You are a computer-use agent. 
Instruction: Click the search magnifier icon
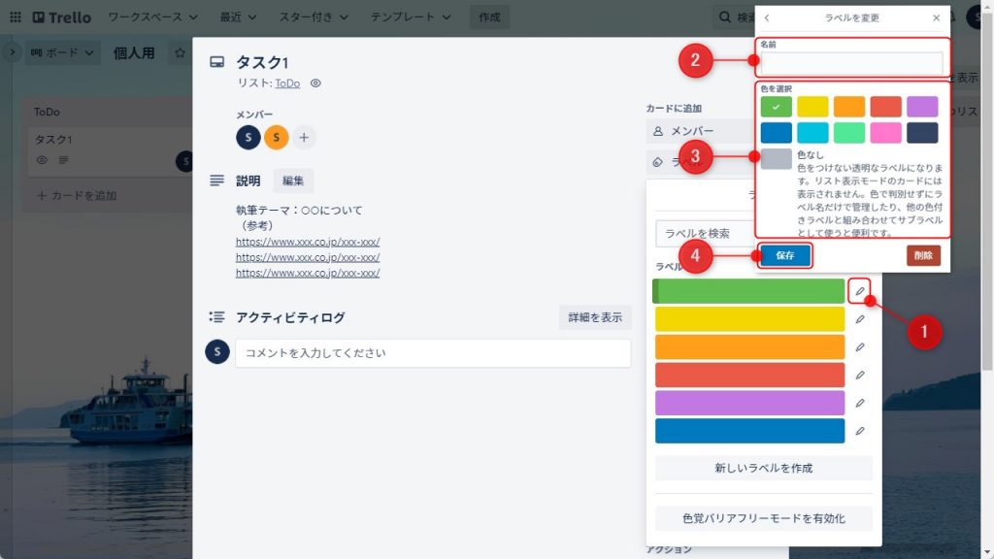pyautogui.click(x=724, y=17)
